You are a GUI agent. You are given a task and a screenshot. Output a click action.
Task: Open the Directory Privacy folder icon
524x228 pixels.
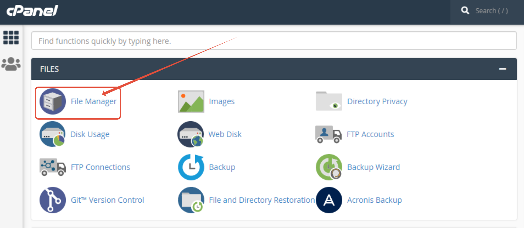click(329, 101)
